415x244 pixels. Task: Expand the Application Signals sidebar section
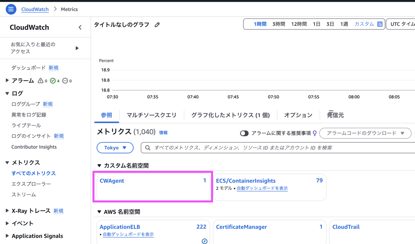tap(7, 236)
